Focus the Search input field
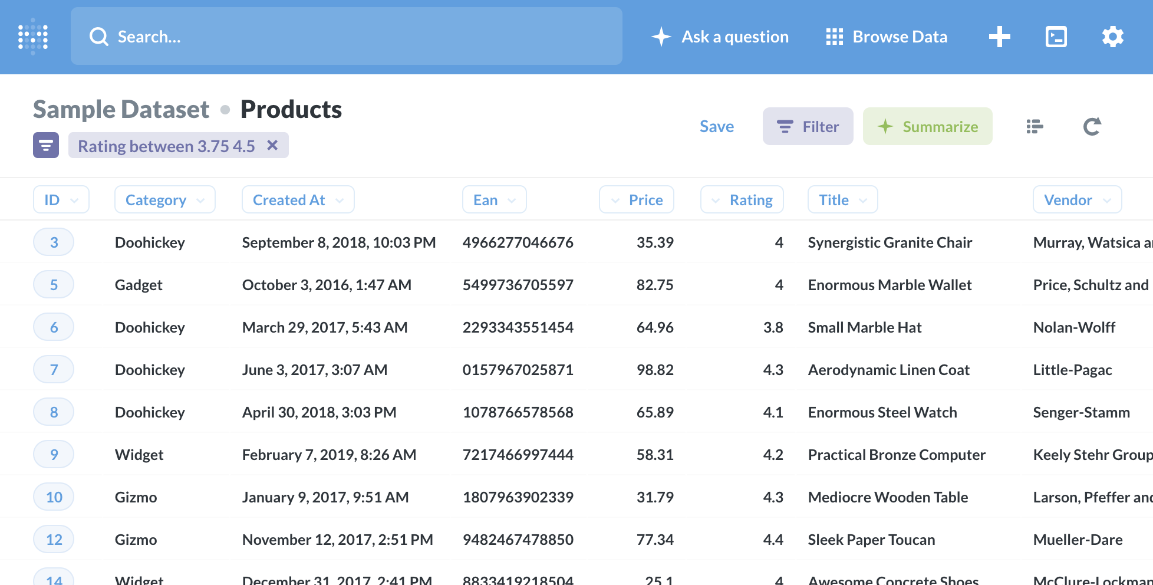Viewport: 1153px width, 585px height. [x=347, y=36]
